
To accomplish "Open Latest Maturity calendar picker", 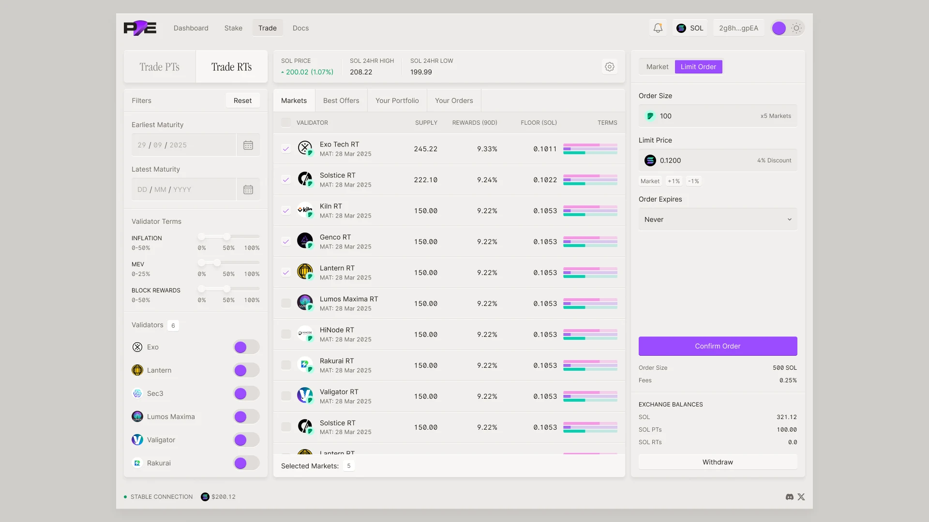I will (248, 189).
